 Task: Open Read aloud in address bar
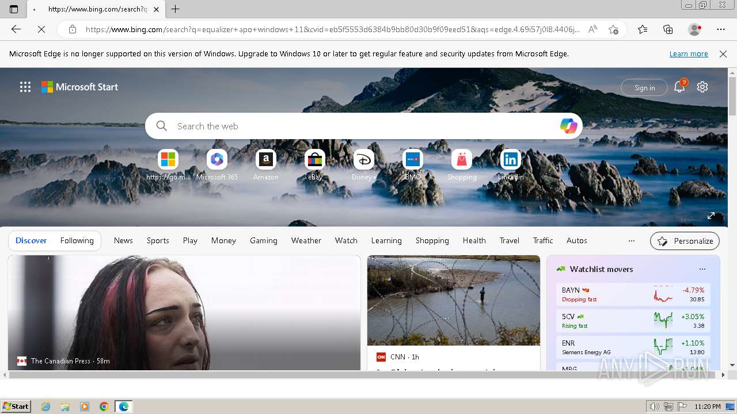(592, 29)
